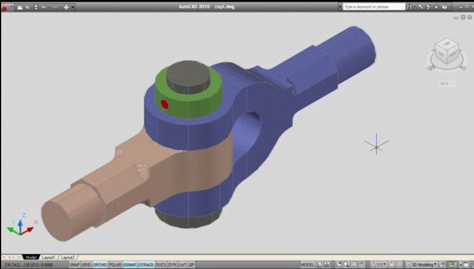Click the red dot on the green collar
This screenshot has width=474, height=269.
tap(164, 104)
